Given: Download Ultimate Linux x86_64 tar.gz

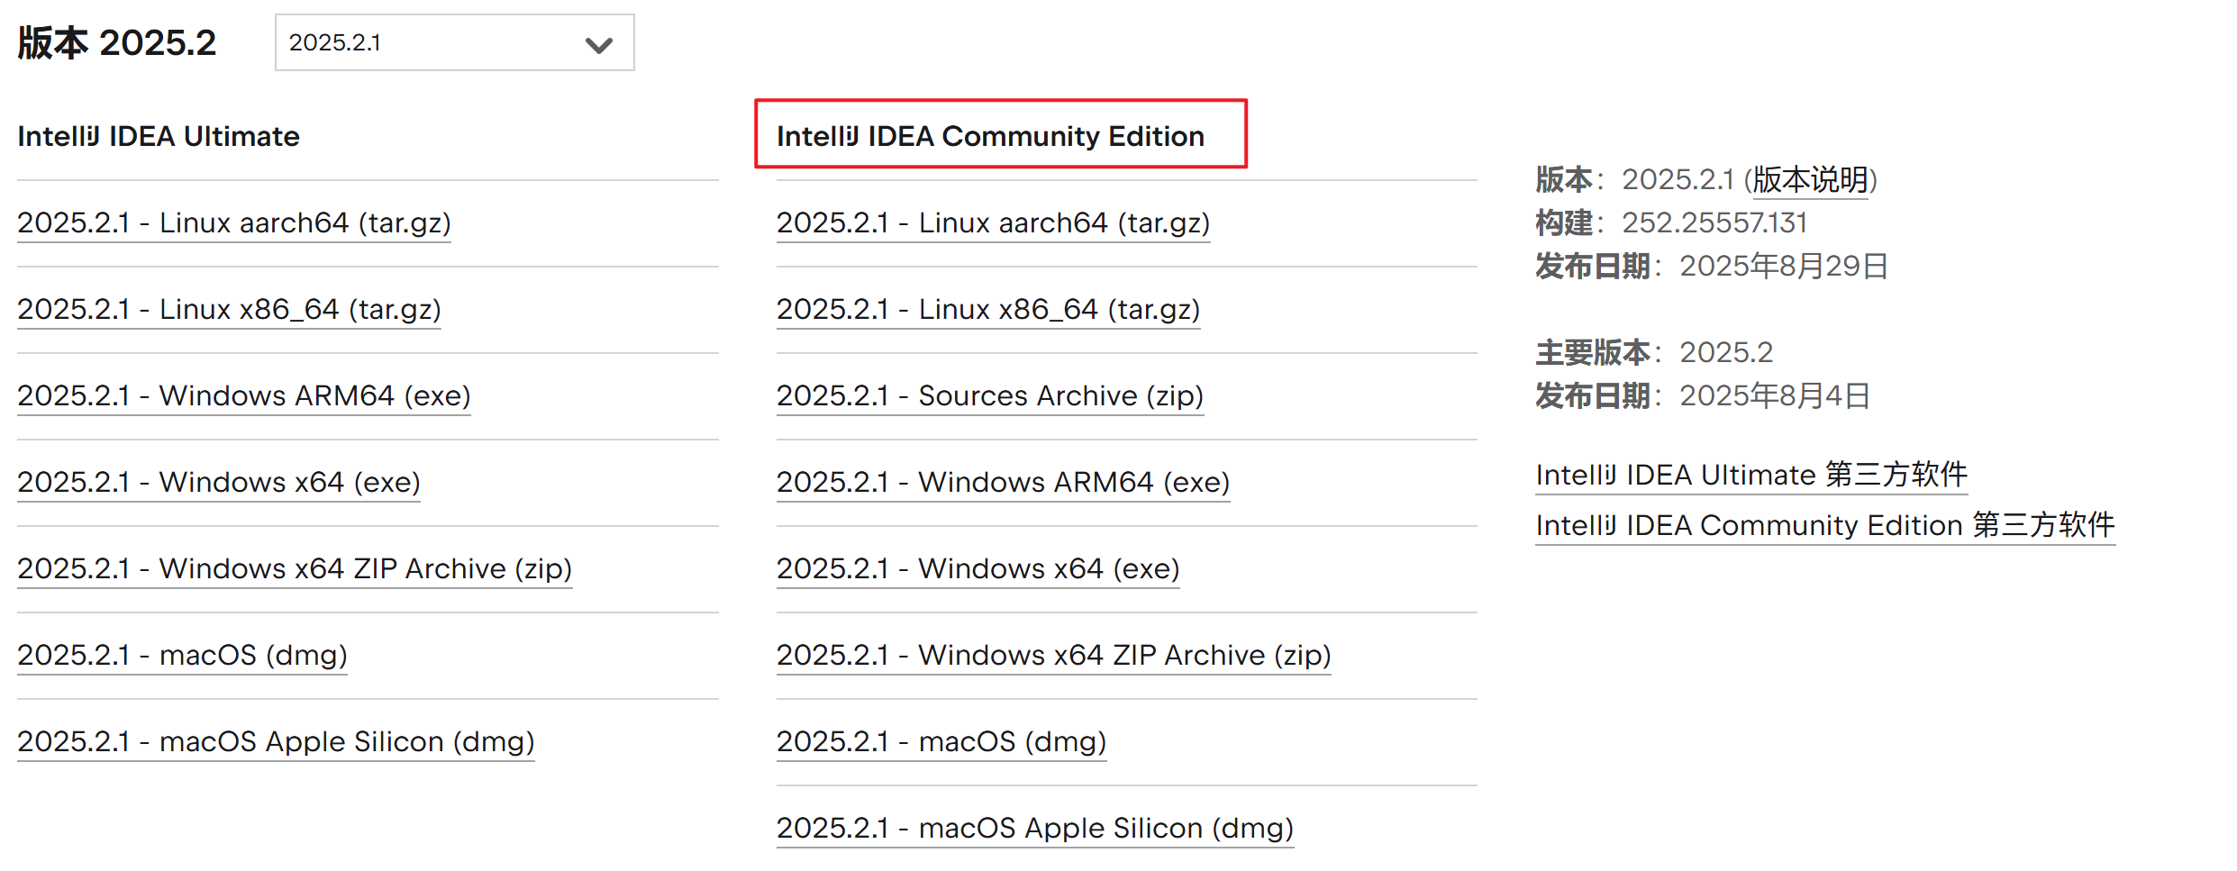Looking at the screenshot, I should tap(229, 309).
